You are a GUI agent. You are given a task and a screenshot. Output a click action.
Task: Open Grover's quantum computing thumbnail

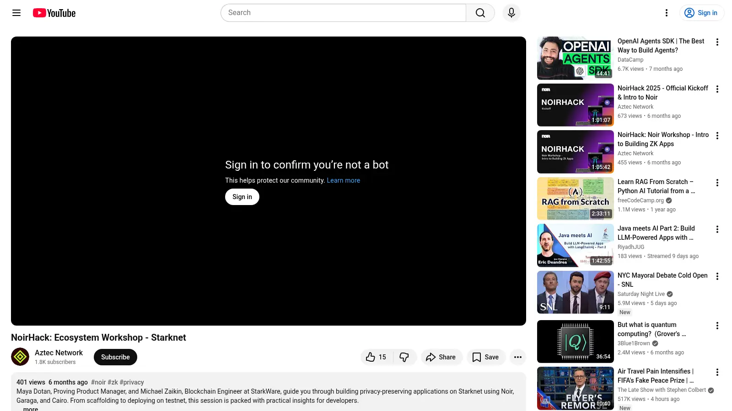tap(576, 342)
